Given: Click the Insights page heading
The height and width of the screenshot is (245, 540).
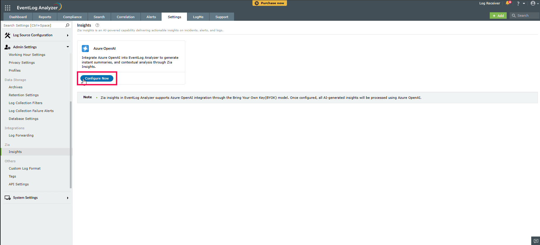Looking at the screenshot, I should (84, 25).
